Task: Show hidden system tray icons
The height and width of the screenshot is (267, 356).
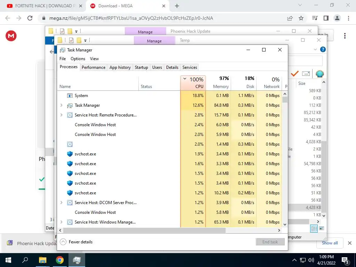Action: pos(294,260)
